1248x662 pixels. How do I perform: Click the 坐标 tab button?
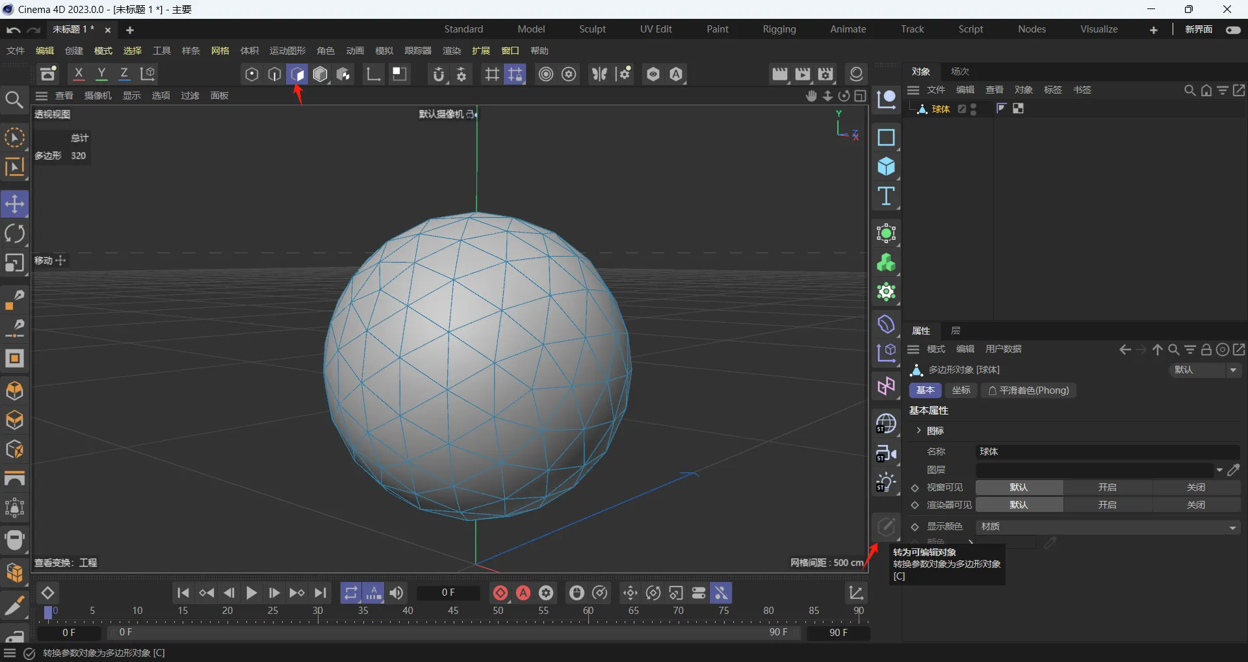coord(961,390)
